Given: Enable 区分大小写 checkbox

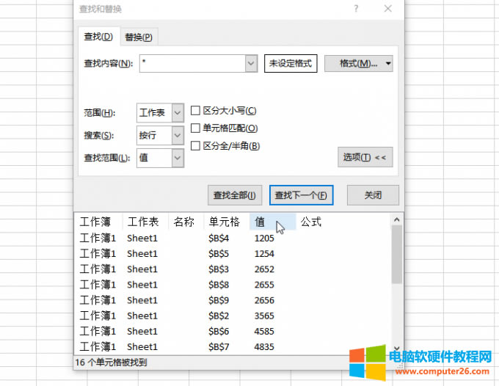Looking at the screenshot, I should tap(196, 111).
